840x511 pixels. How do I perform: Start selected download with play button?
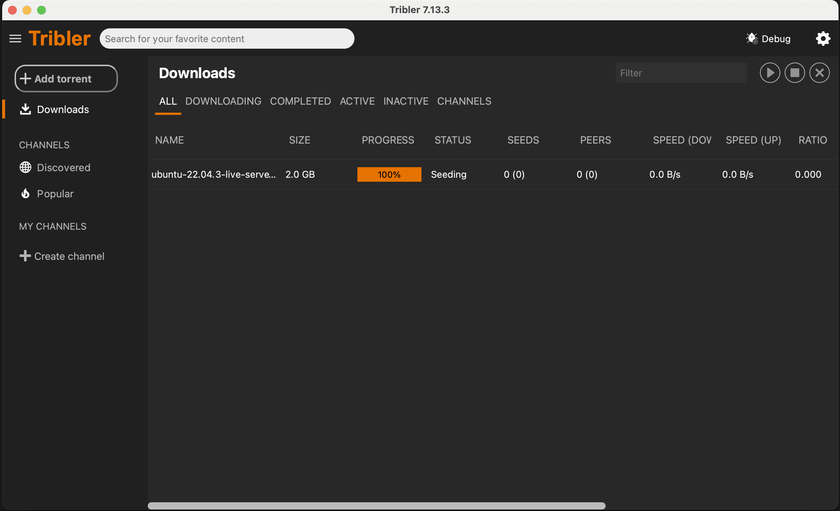pos(770,73)
